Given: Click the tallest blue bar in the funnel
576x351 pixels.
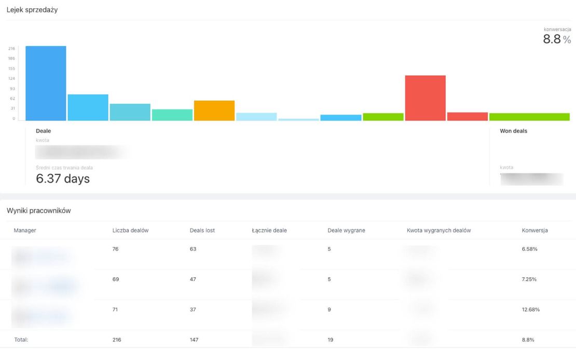Looking at the screenshot, I should click(46, 83).
